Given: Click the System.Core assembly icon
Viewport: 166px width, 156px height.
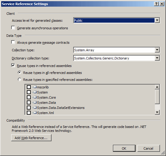Looking at the screenshot, I should 35,97.
